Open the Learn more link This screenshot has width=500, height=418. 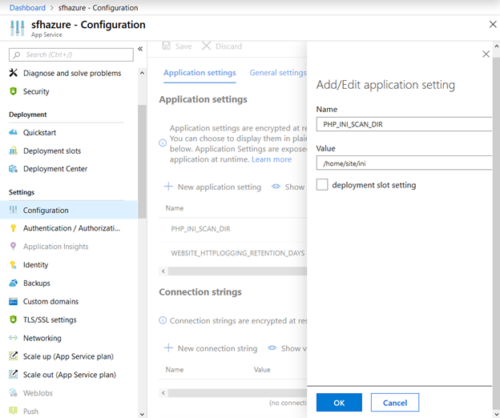pyautogui.click(x=272, y=159)
